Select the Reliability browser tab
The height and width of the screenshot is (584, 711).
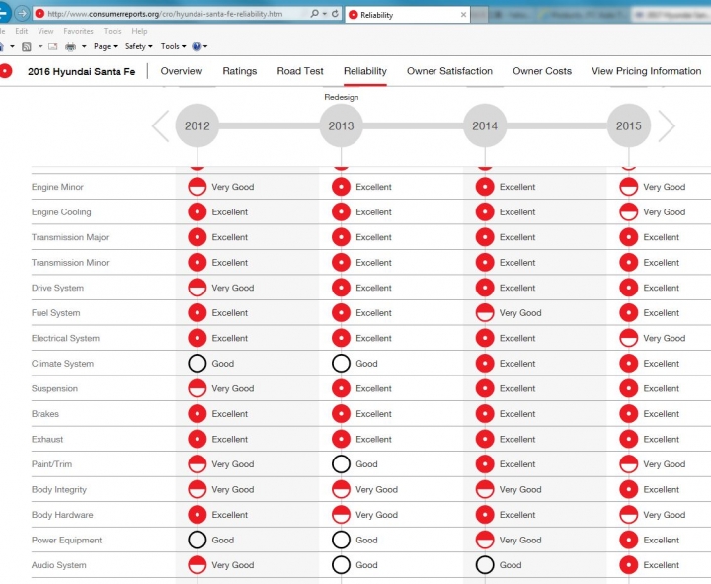point(407,15)
